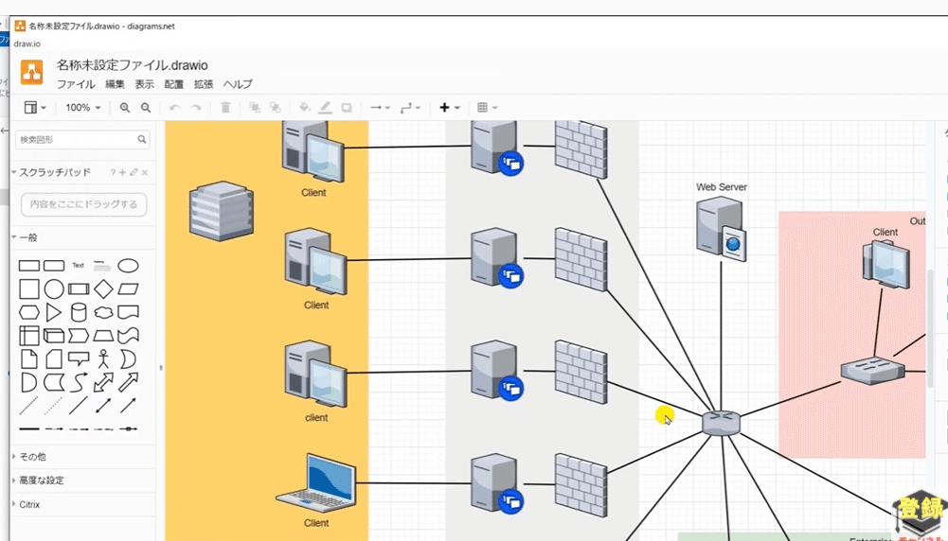The width and height of the screenshot is (948, 541).
Task: Open the plus insert dropdown
Action: point(449,108)
